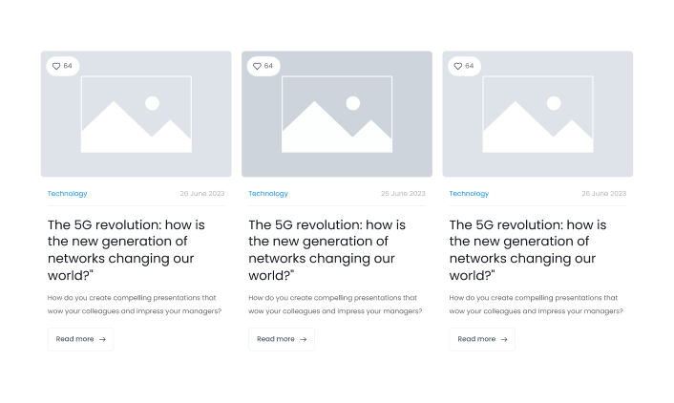Open first card image placeholder

pyautogui.click(x=136, y=115)
